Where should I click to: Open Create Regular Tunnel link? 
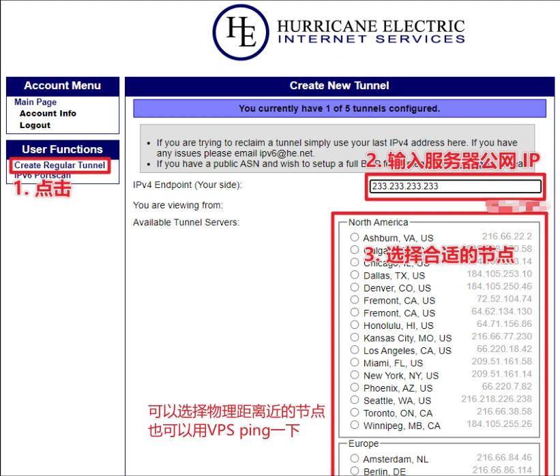click(x=59, y=165)
